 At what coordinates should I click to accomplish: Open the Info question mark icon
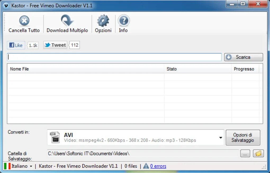click(x=124, y=21)
